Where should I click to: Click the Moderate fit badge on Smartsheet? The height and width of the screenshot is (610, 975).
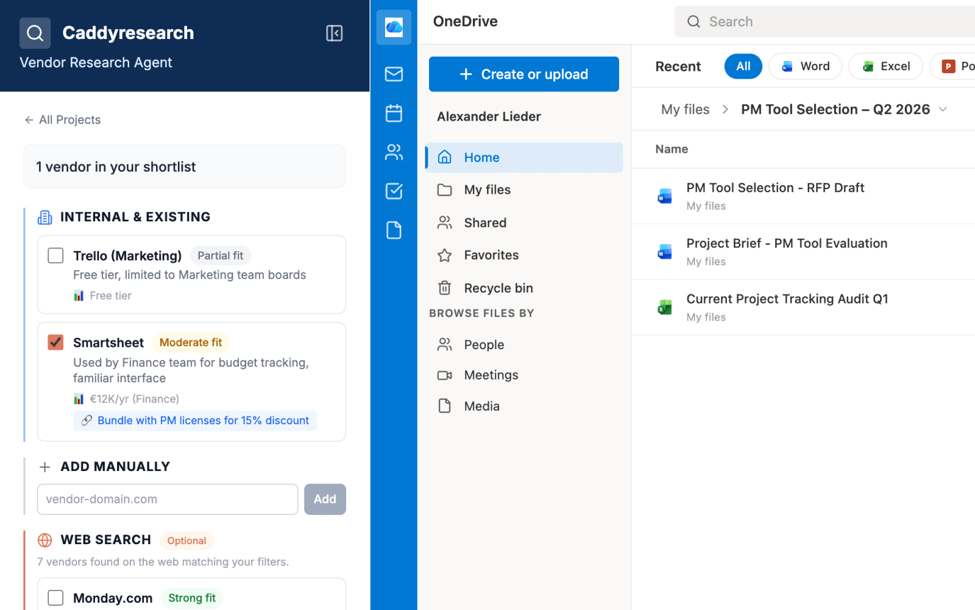(x=191, y=342)
